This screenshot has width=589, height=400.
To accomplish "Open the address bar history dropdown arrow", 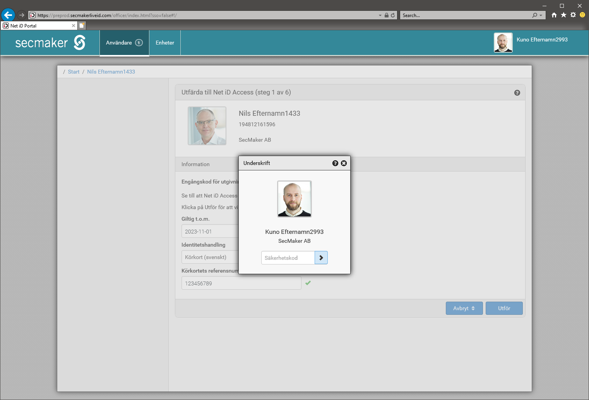I will point(380,15).
